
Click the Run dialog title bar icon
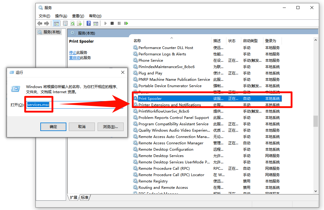tap(12, 72)
